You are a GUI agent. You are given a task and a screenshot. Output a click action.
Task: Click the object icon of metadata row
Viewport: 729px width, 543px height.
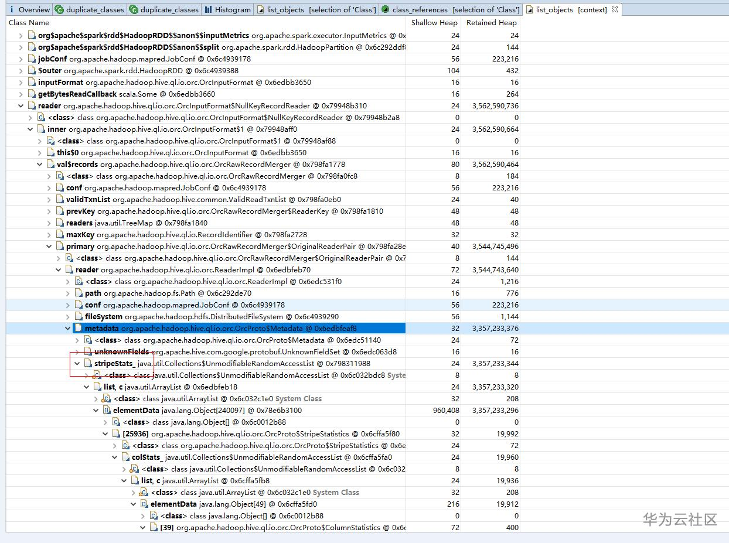pyautogui.click(x=79, y=328)
